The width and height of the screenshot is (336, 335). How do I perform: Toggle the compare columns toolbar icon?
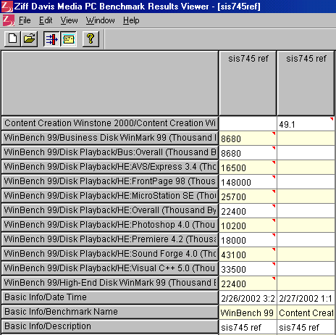pos(51,38)
